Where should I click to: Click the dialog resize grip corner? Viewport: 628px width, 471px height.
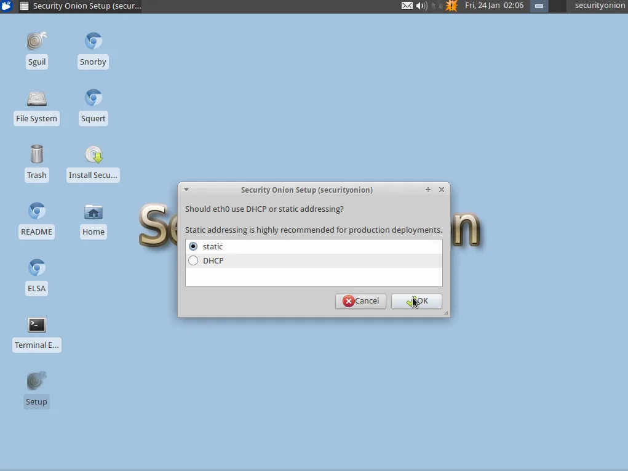pos(446,313)
